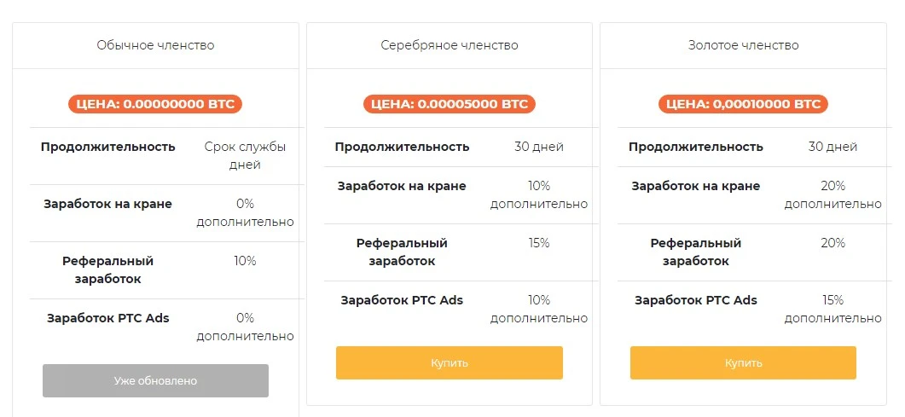Select the Обычное членство card header
The height and width of the screenshot is (417, 905).
[x=155, y=45]
